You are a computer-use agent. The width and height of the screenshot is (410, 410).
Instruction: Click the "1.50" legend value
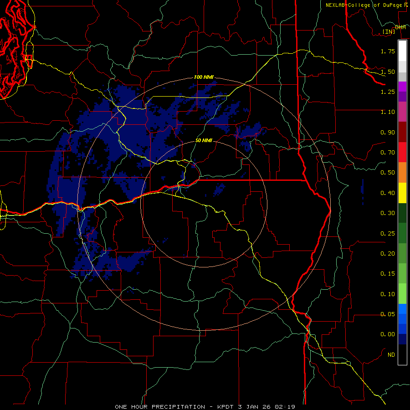click(388, 72)
